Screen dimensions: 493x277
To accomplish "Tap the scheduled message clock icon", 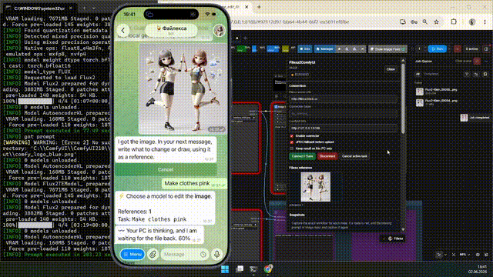I will point(203,255).
